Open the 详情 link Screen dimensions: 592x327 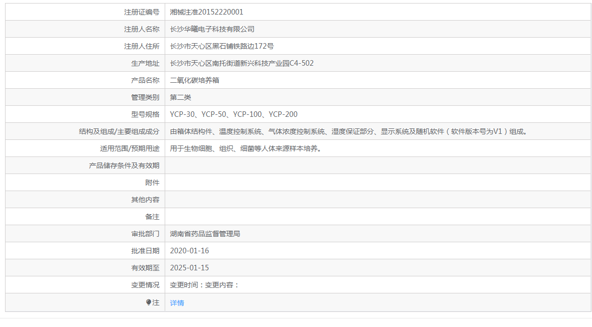click(x=177, y=303)
